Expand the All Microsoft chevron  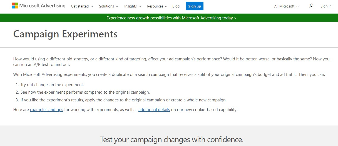point(298,6)
